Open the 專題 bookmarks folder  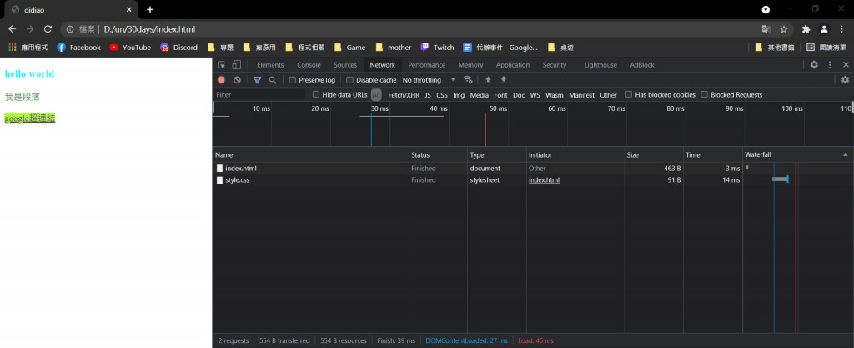coord(220,48)
